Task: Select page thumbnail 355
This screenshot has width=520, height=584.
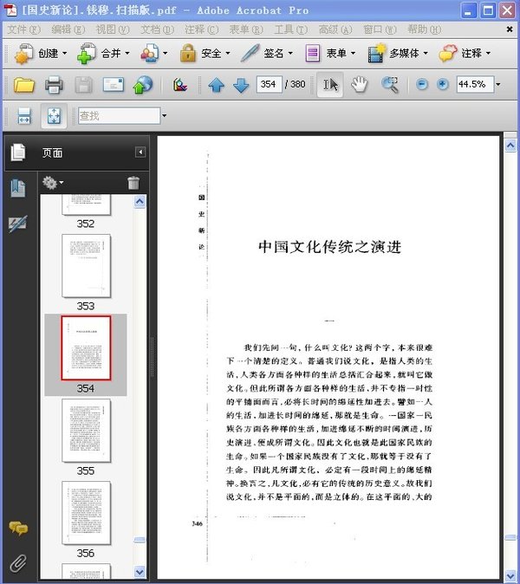Action: click(86, 430)
